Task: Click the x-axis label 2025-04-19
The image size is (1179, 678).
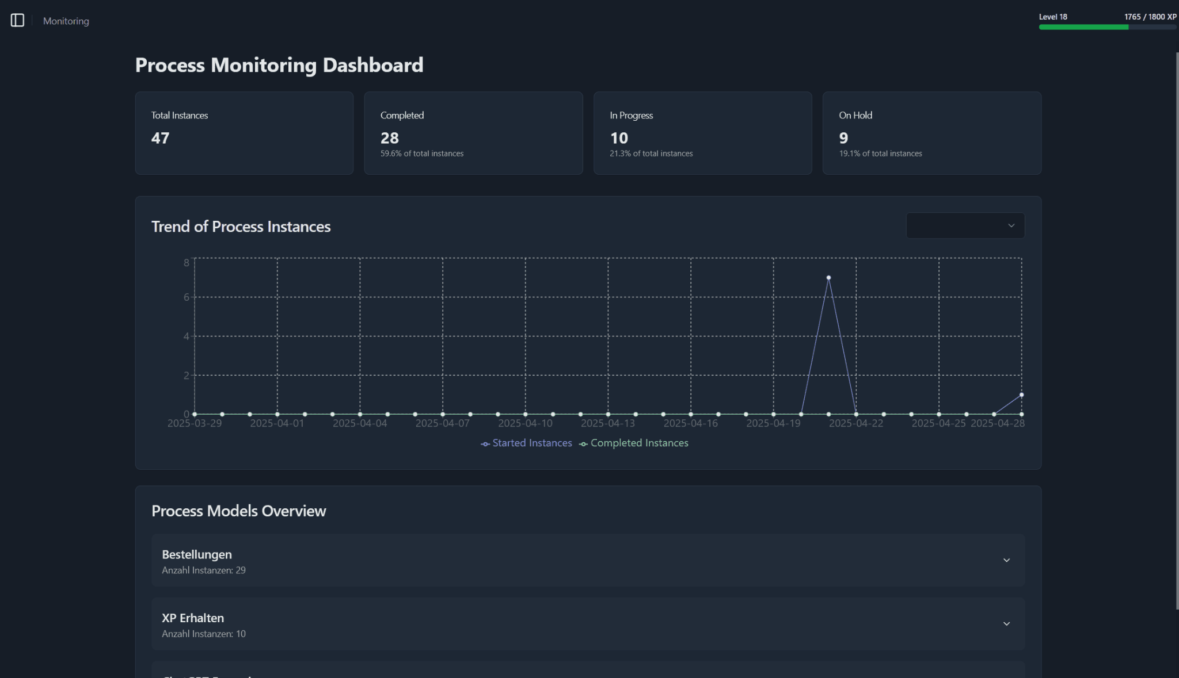Action: [x=773, y=423]
